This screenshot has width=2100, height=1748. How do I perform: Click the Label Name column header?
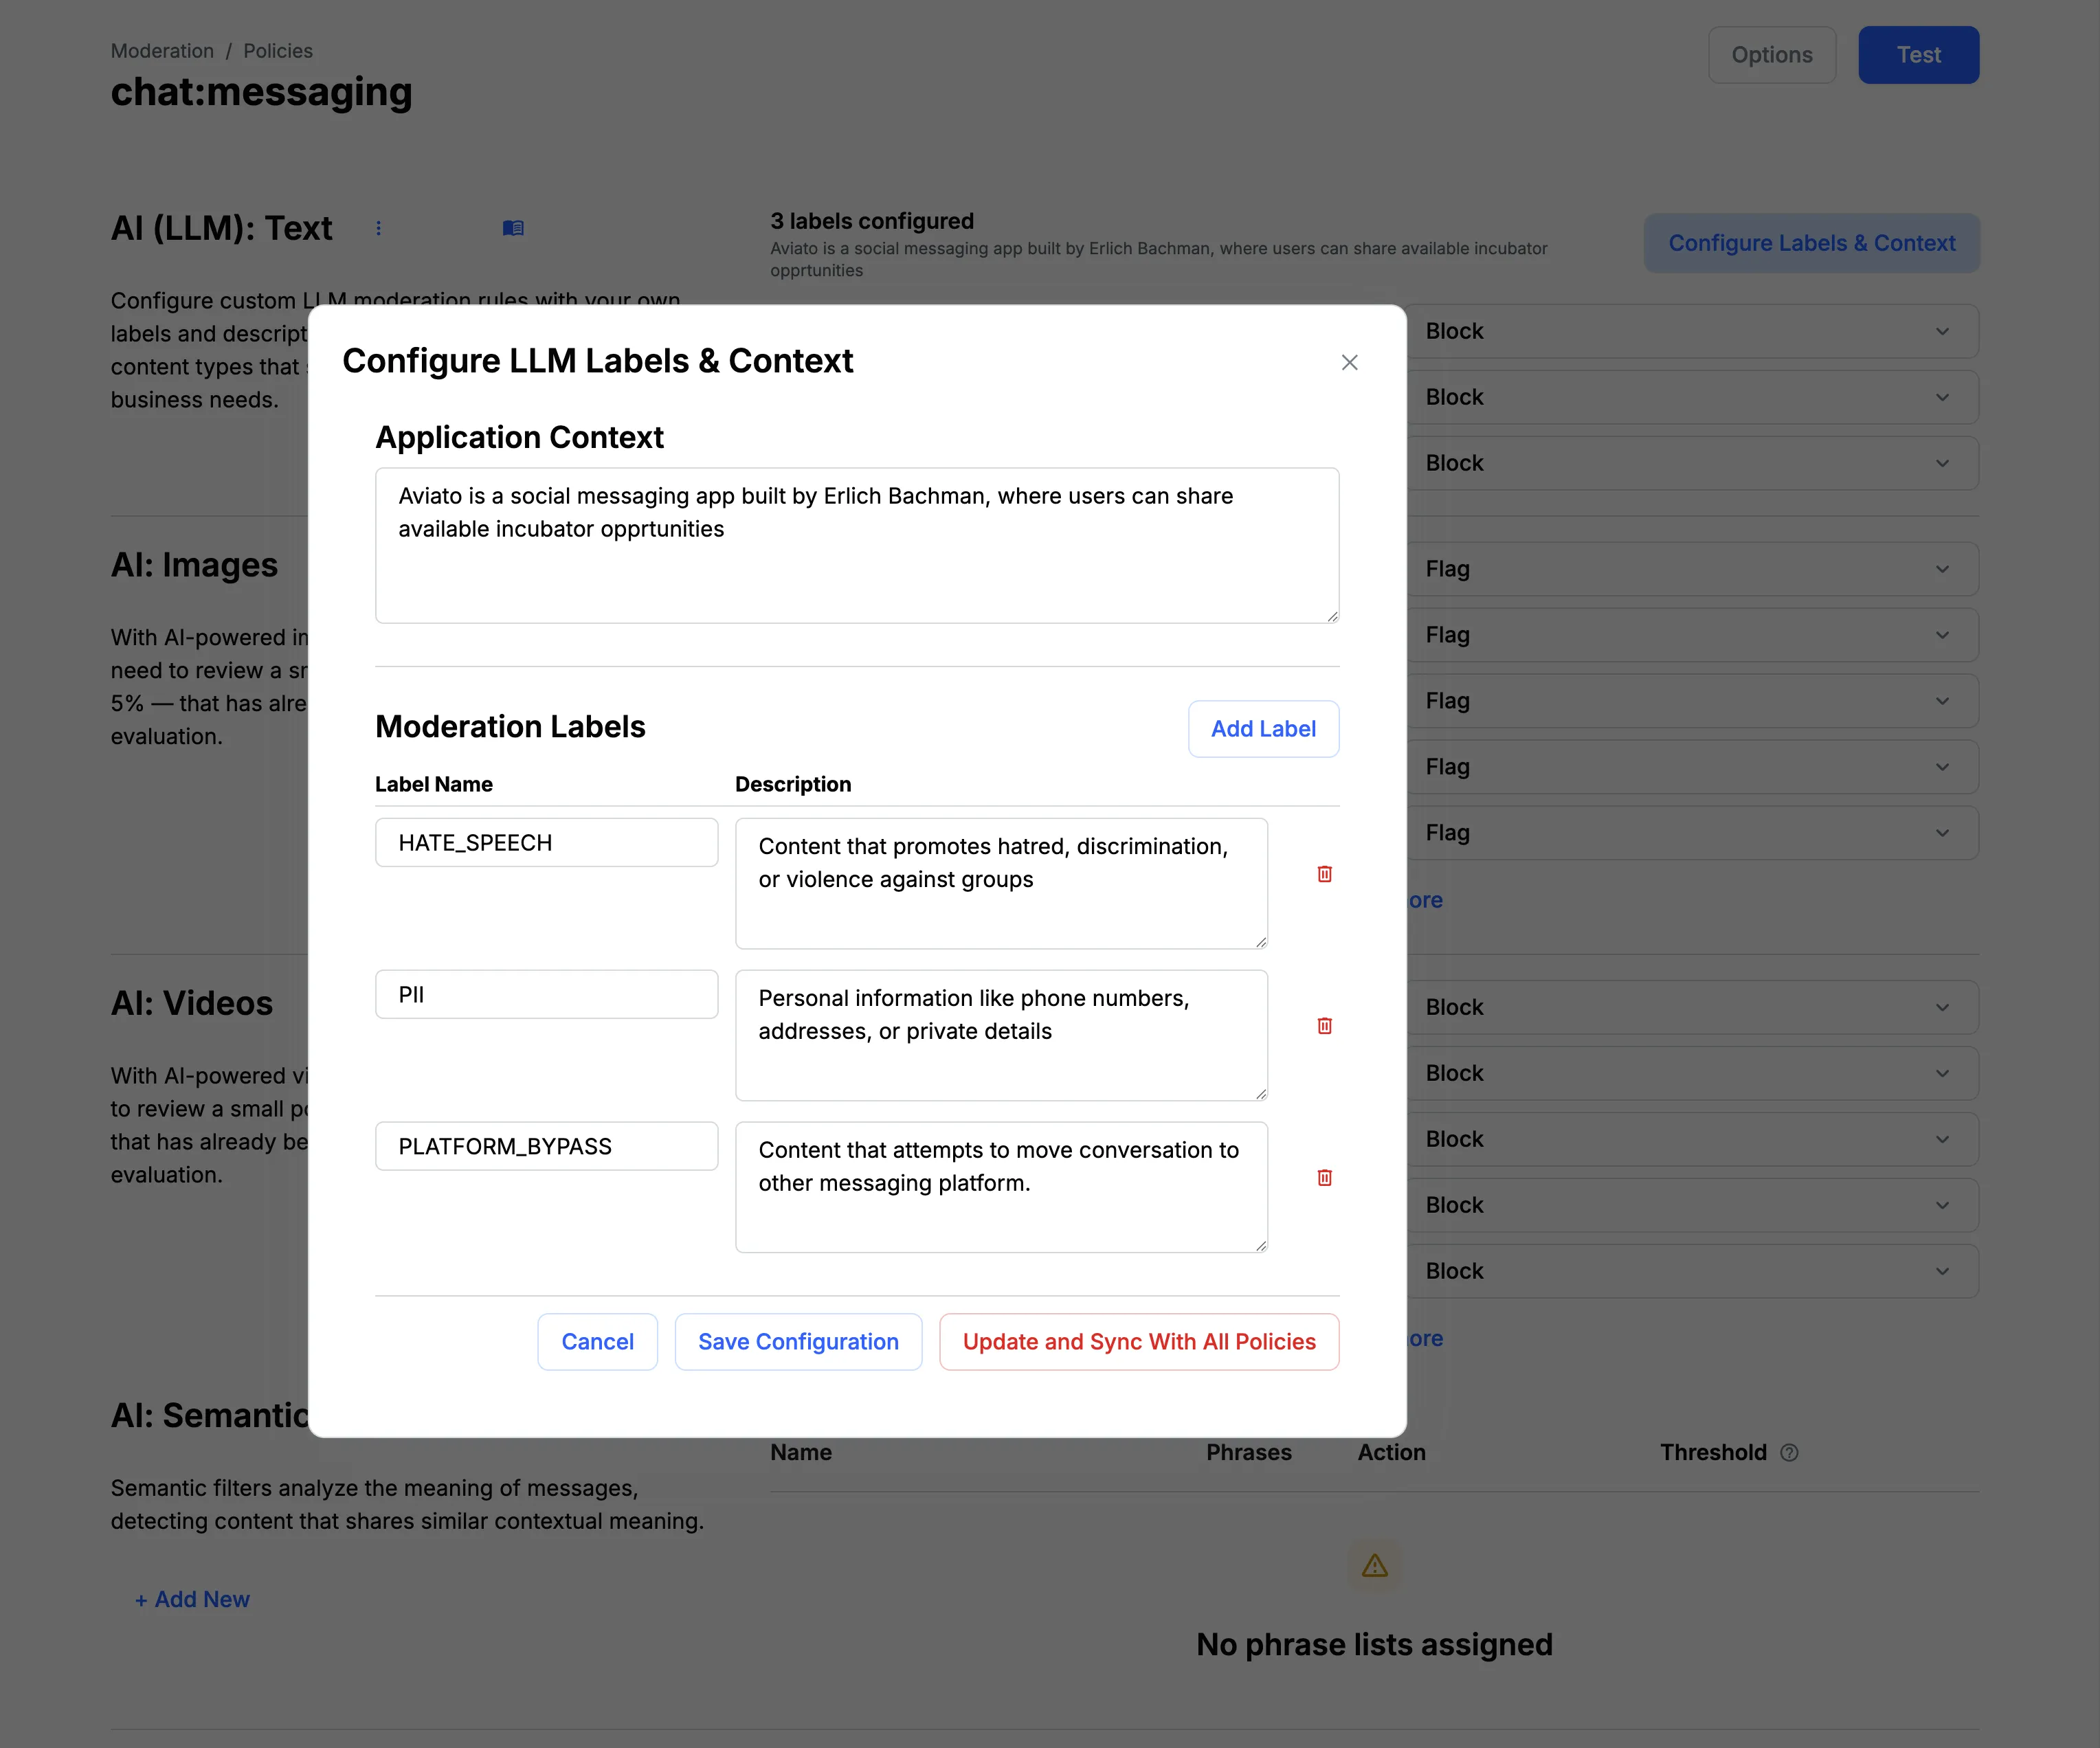pos(433,784)
